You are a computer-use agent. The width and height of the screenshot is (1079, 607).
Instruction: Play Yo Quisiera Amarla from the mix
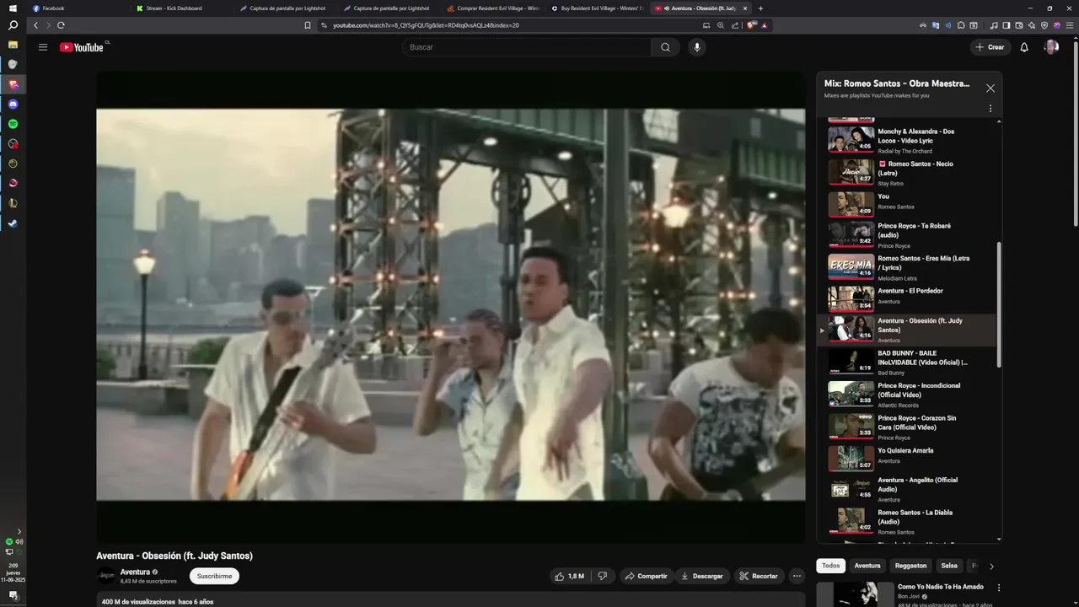[x=906, y=456]
